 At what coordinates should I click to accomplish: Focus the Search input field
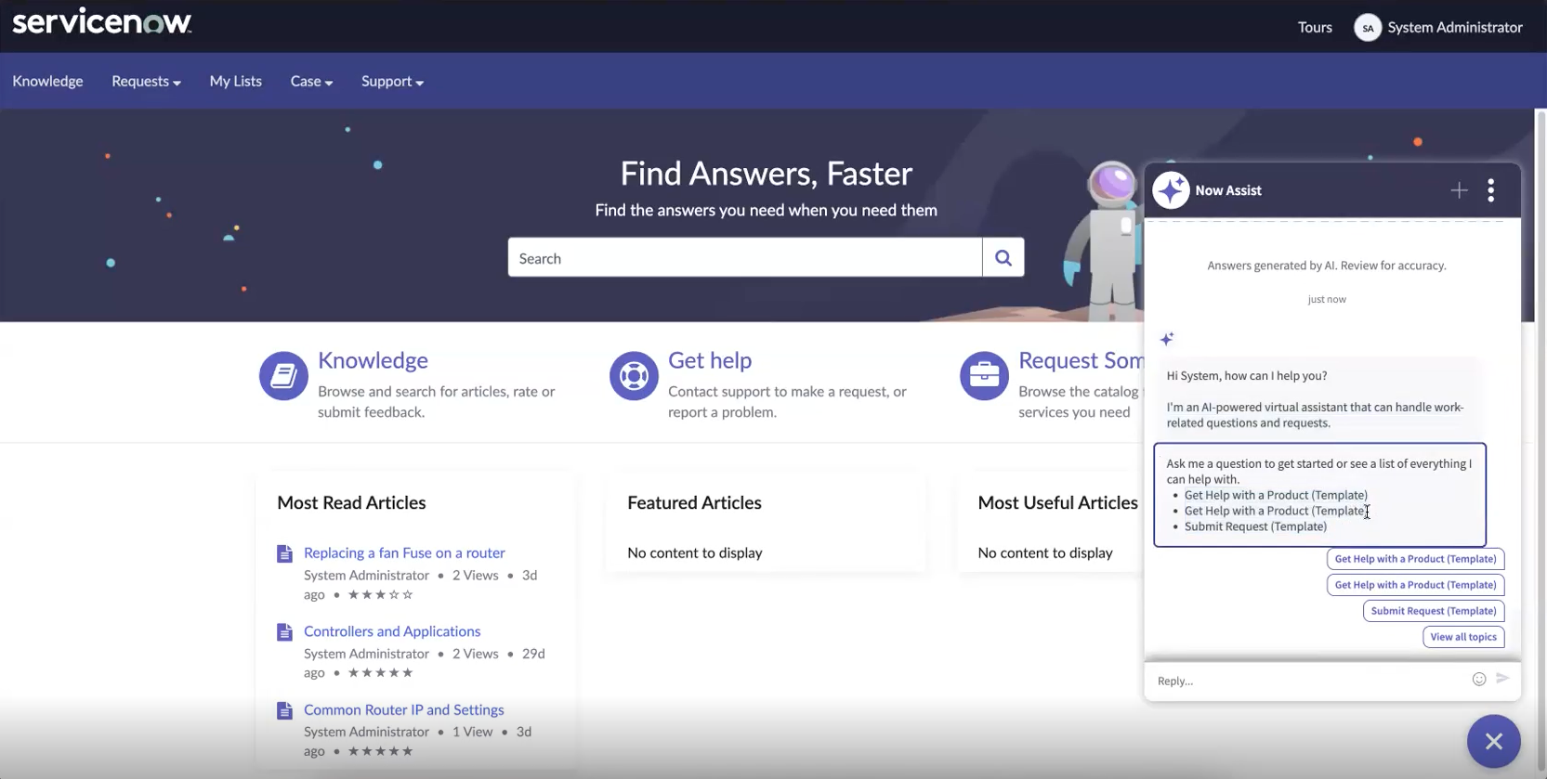745,257
